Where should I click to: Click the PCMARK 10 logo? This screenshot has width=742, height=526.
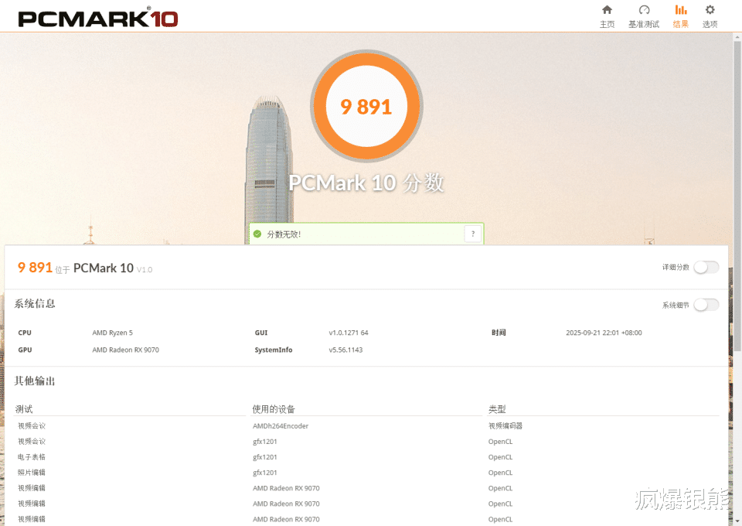98,19
